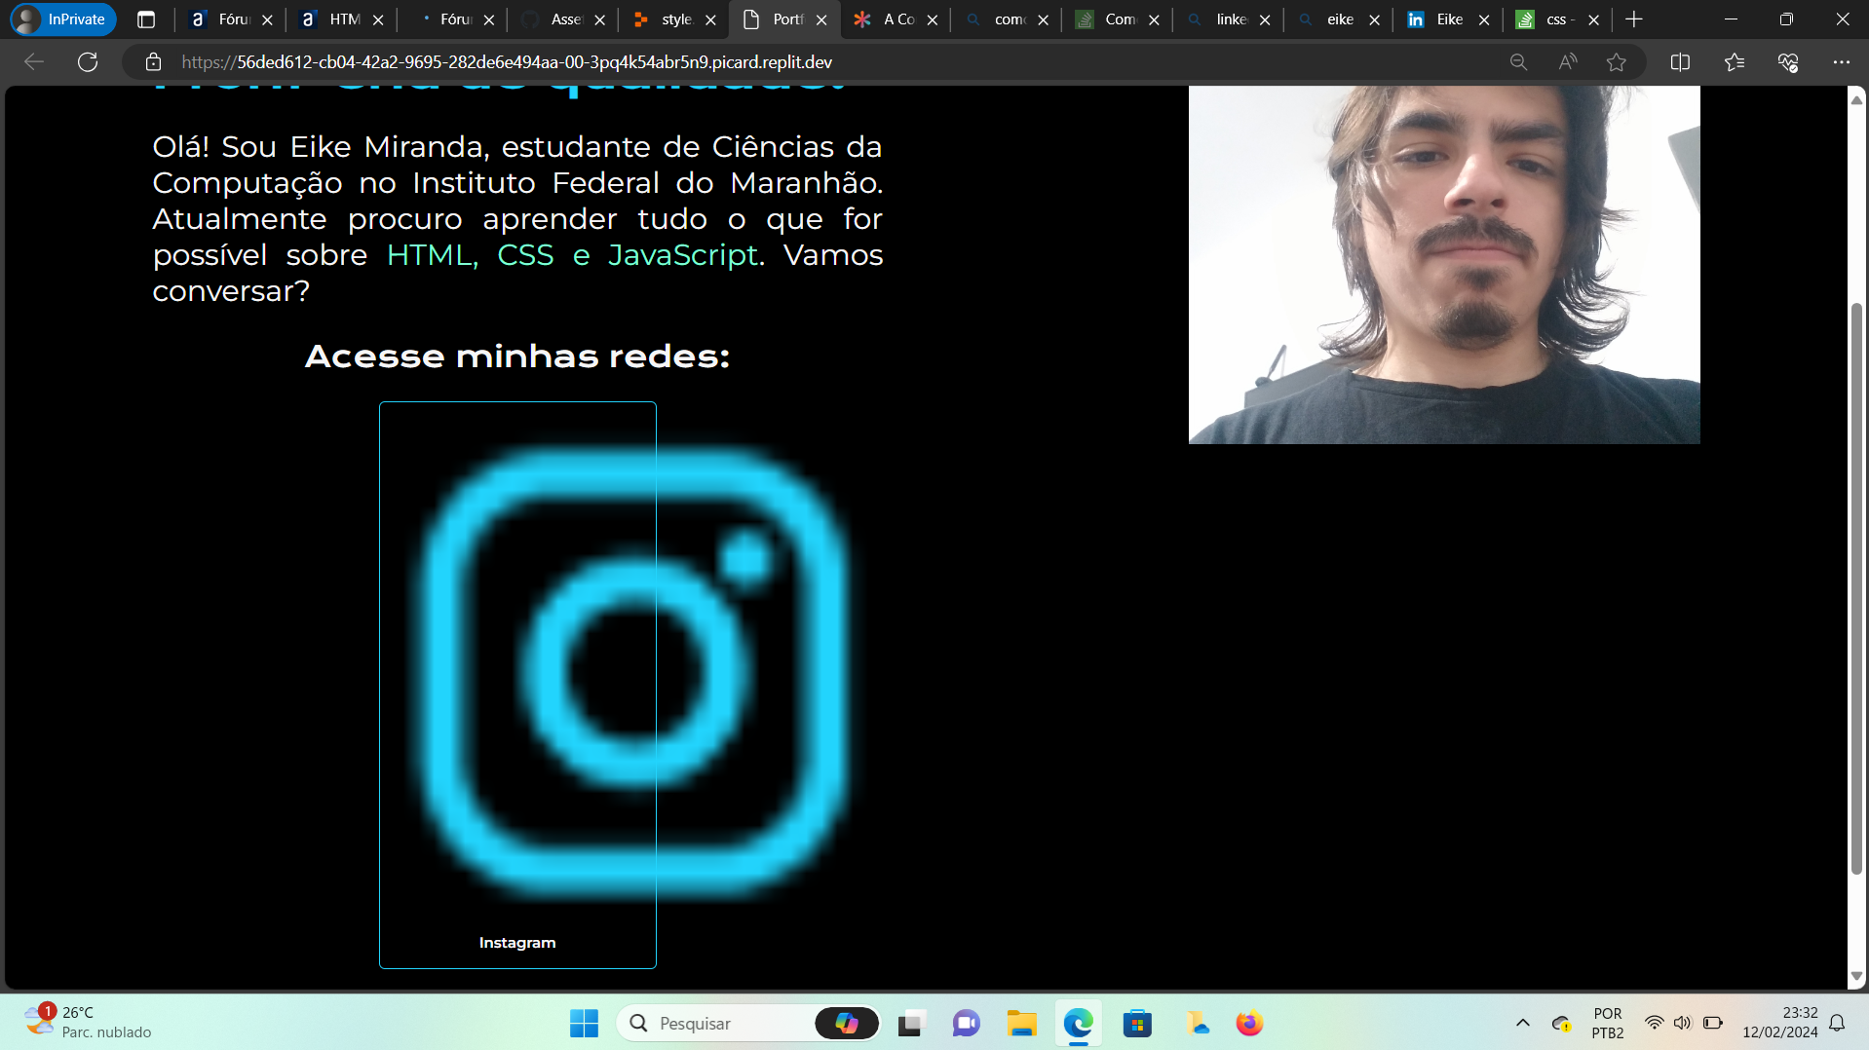
Task: Go back with the browser back arrow
Action: coord(34,62)
